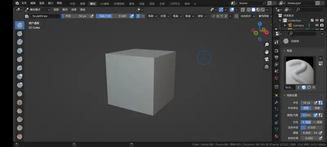Toggle symmetry Y axis button
Screen dimensions: 327x147
click(222, 16)
